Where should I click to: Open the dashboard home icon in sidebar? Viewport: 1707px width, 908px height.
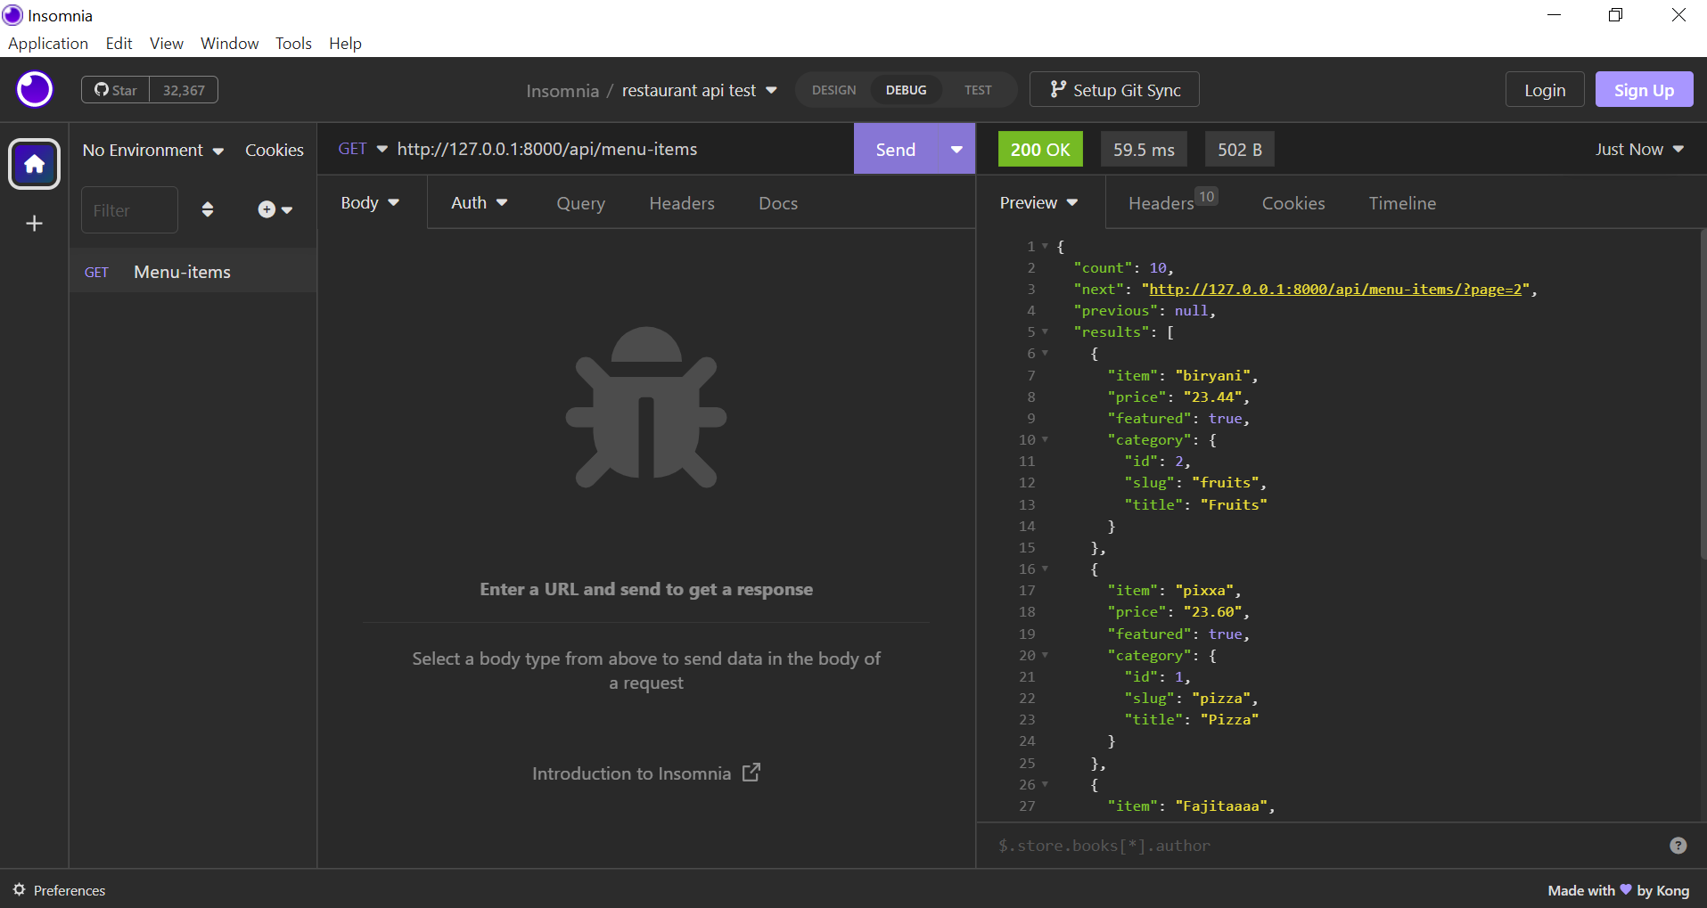35,164
